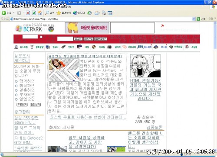The image size is (217, 157).
Task: Tick the checkbox in the login bar
Action: tap(41, 37)
